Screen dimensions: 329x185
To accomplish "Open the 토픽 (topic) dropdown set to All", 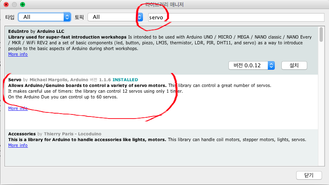I will tap(115, 17).
